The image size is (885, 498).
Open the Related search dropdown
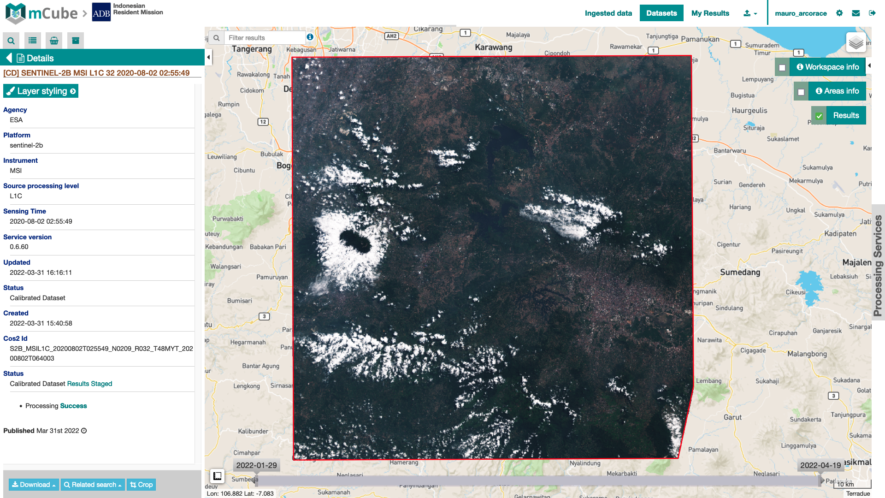(93, 485)
